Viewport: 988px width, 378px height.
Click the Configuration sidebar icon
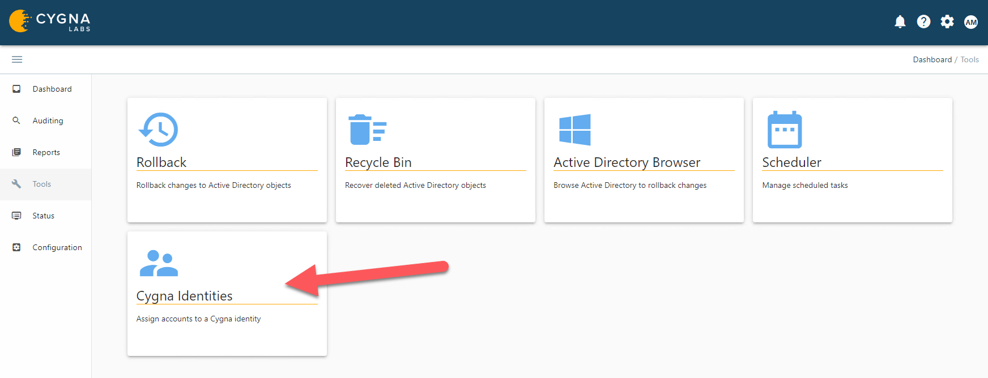tap(16, 247)
